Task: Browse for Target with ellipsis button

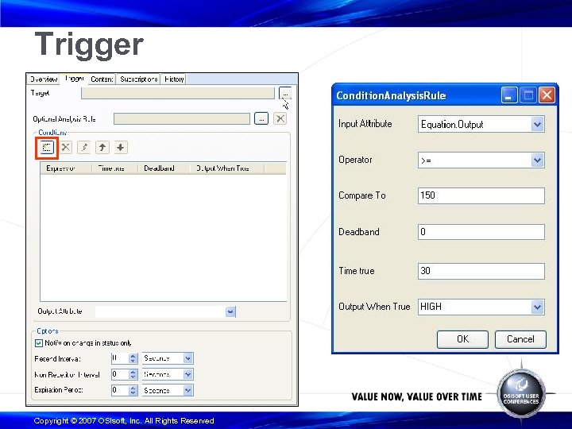Action: click(285, 94)
